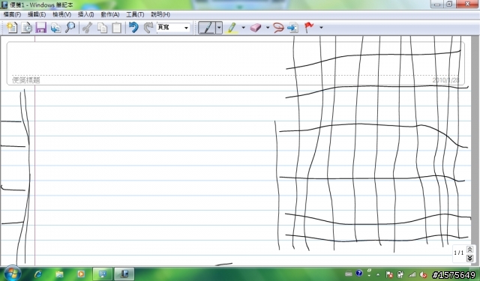Click the power/battery tray icon
Image resolution: width=480 pixels, height=281 pixels.
click(x=400, y=274)
